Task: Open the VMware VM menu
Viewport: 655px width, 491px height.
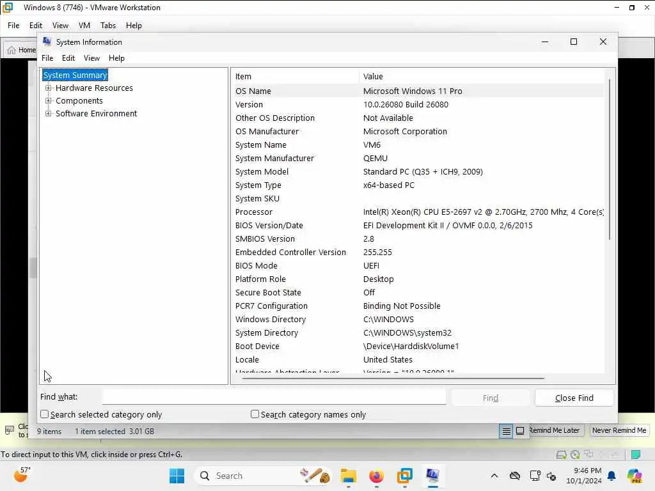Action: tap(84, 26)
